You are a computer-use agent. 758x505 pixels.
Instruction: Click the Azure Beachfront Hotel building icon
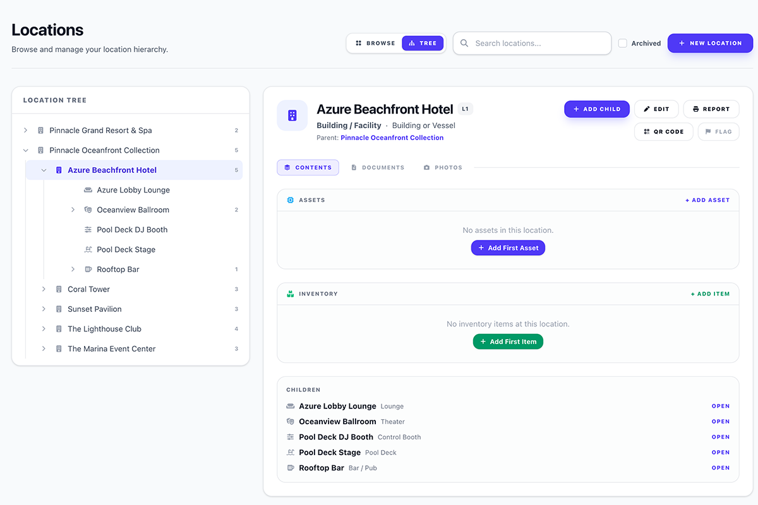click(292, 116)
